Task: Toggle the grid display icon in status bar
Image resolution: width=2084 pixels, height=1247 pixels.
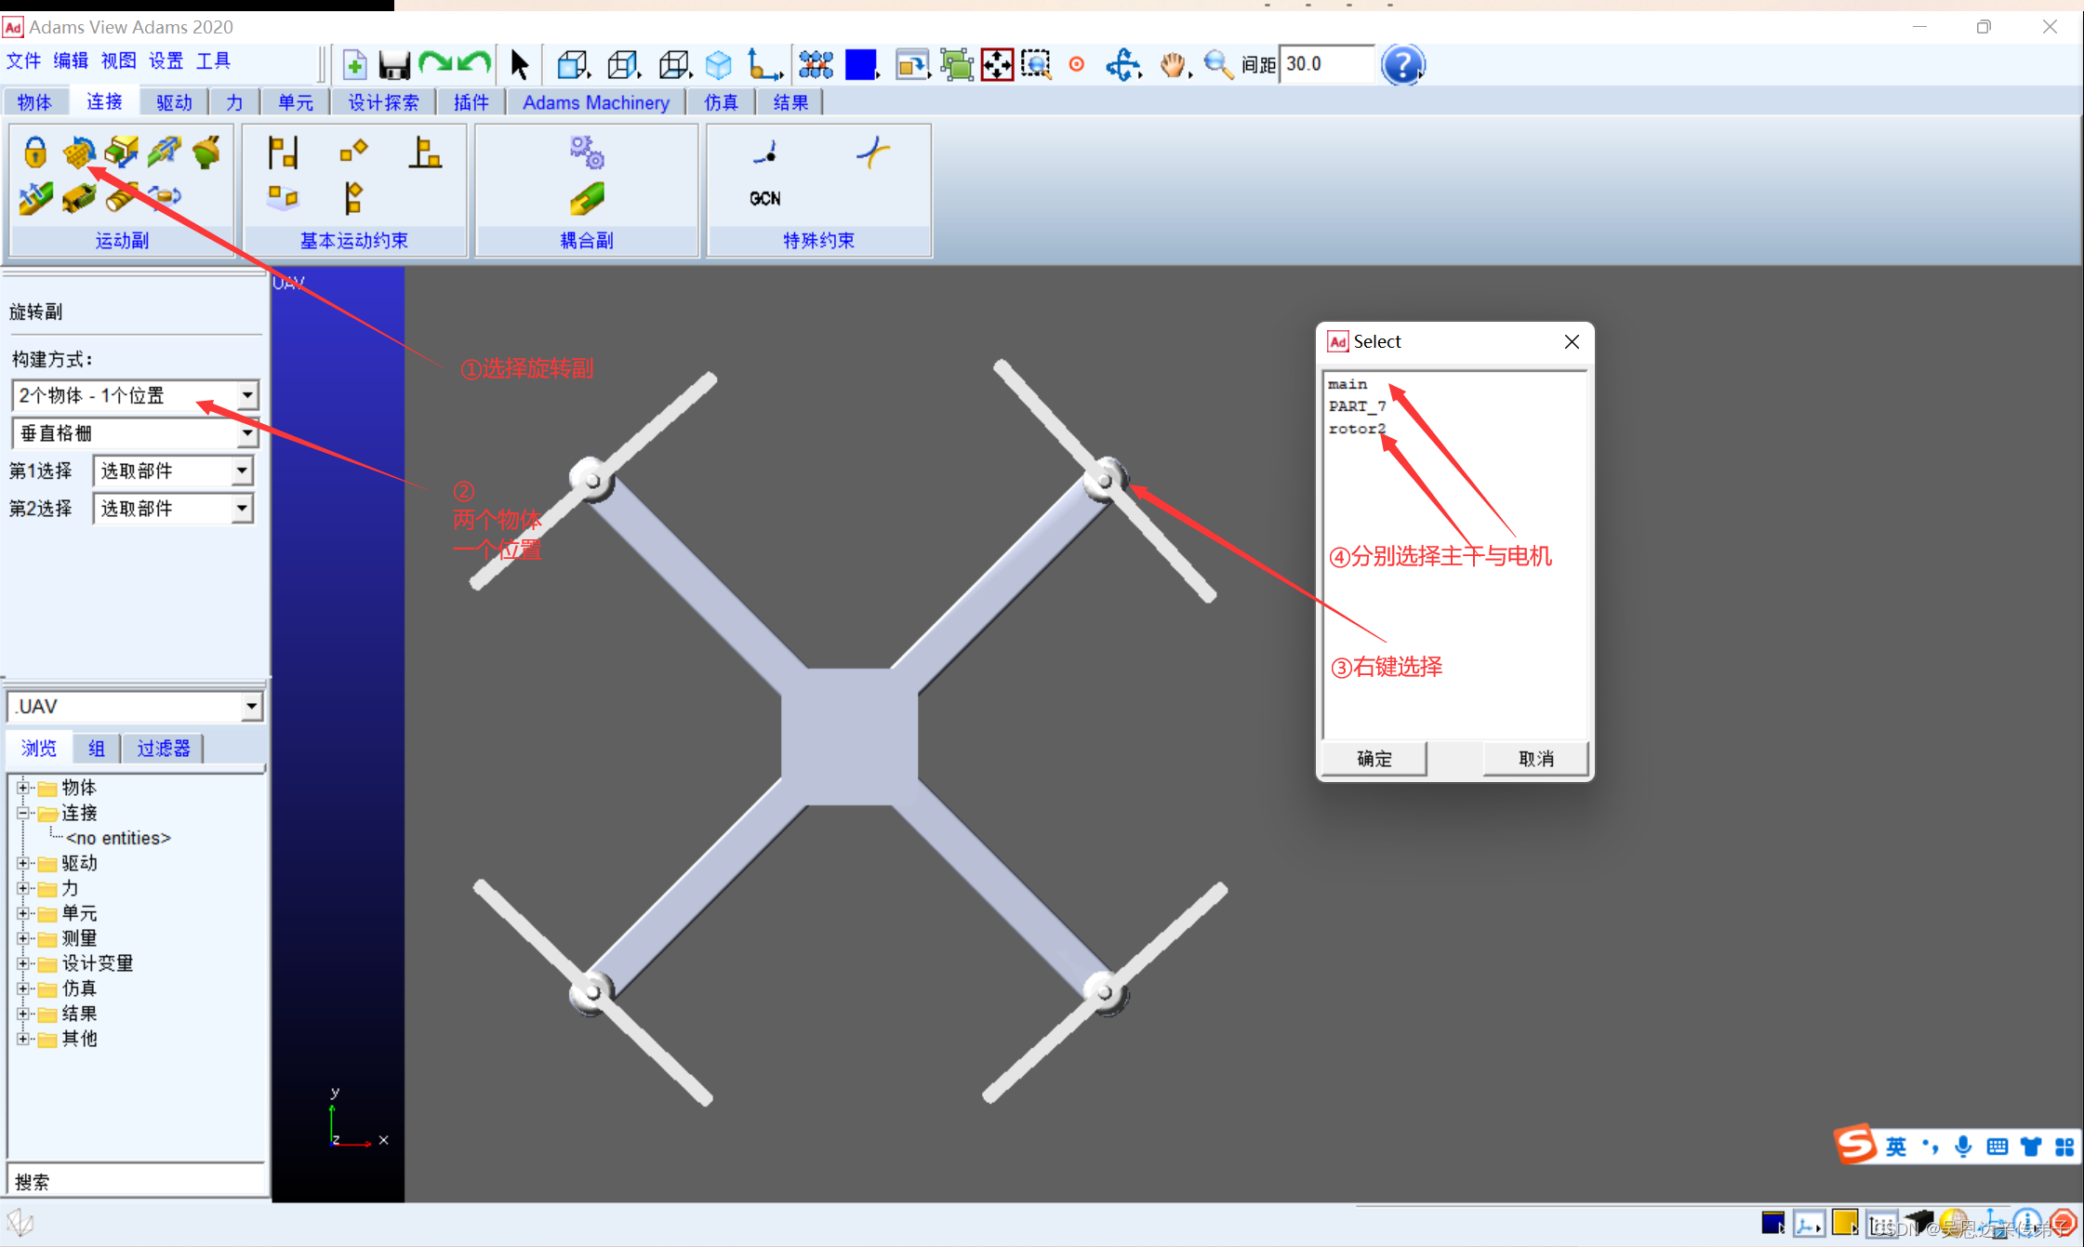Action: [1882, 1223]
